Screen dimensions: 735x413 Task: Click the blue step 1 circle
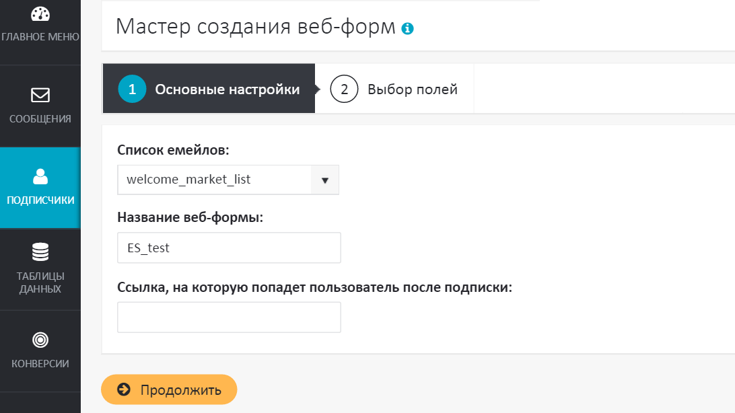[x=132, y=89]
